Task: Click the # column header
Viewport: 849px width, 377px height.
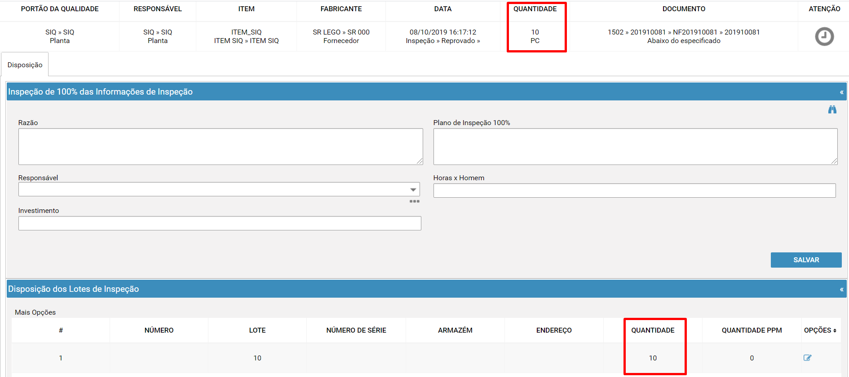Action: [x=61, y=330]
